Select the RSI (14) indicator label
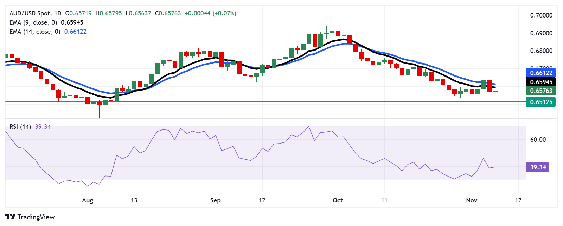The height and width of the screenshot is (226, 563). click(20, 127)
